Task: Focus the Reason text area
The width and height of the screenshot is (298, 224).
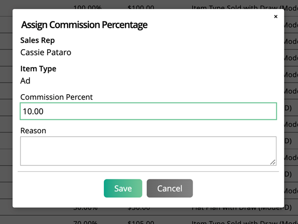Action: click(x=148, y=151)
